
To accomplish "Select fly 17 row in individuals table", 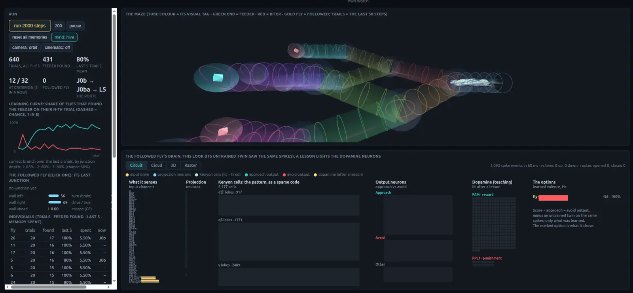I will click(58, 253).
